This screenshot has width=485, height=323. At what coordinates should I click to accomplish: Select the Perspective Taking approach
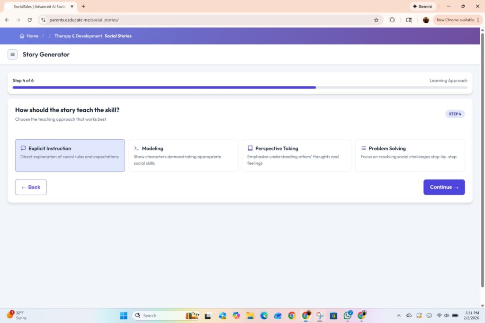(x=296, y=155)
